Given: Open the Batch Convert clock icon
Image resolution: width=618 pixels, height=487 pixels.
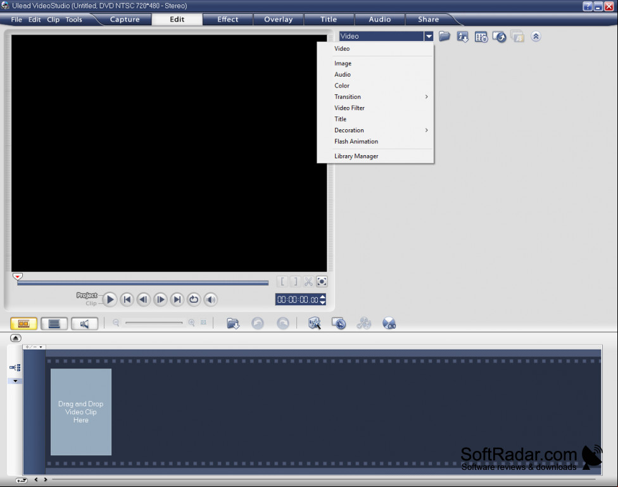Looking at the screenshot, I should click(x=339, y=324).
